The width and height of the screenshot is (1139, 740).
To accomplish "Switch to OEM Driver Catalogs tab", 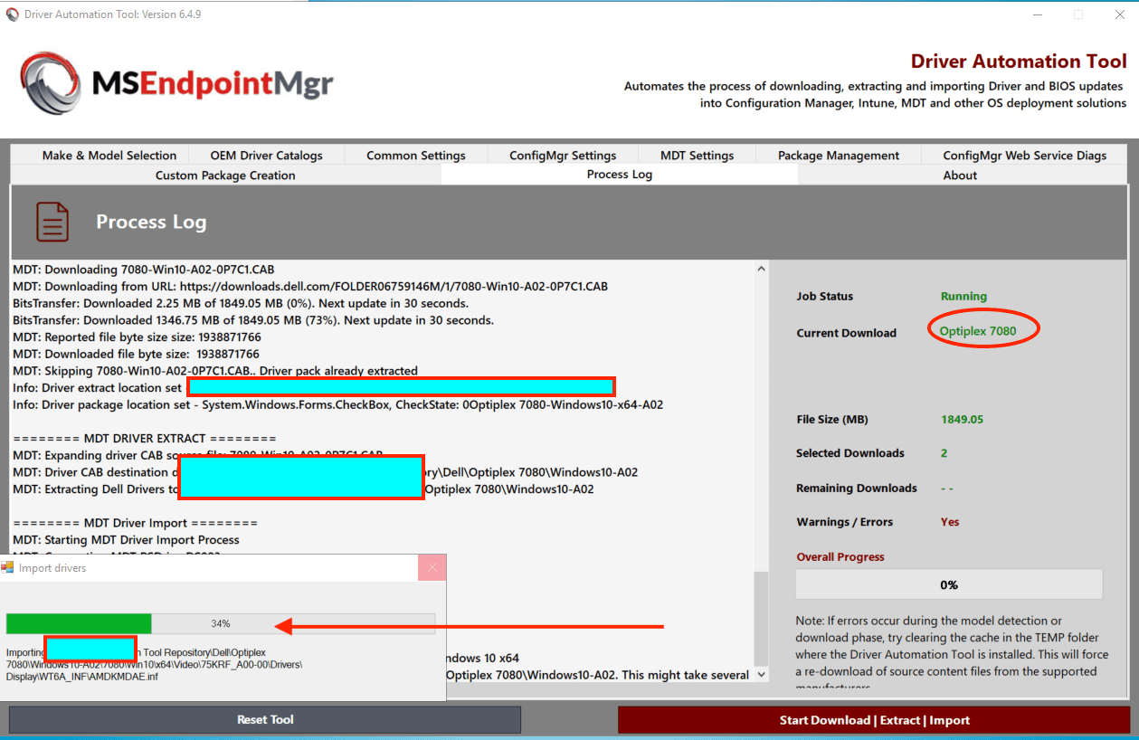I will tap(266, 156).
